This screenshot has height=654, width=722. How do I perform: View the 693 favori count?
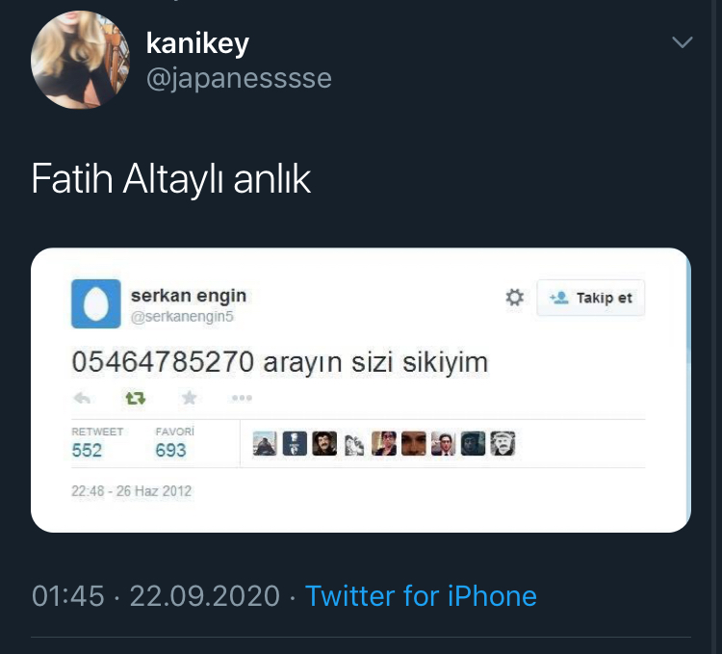click(170, 450)
